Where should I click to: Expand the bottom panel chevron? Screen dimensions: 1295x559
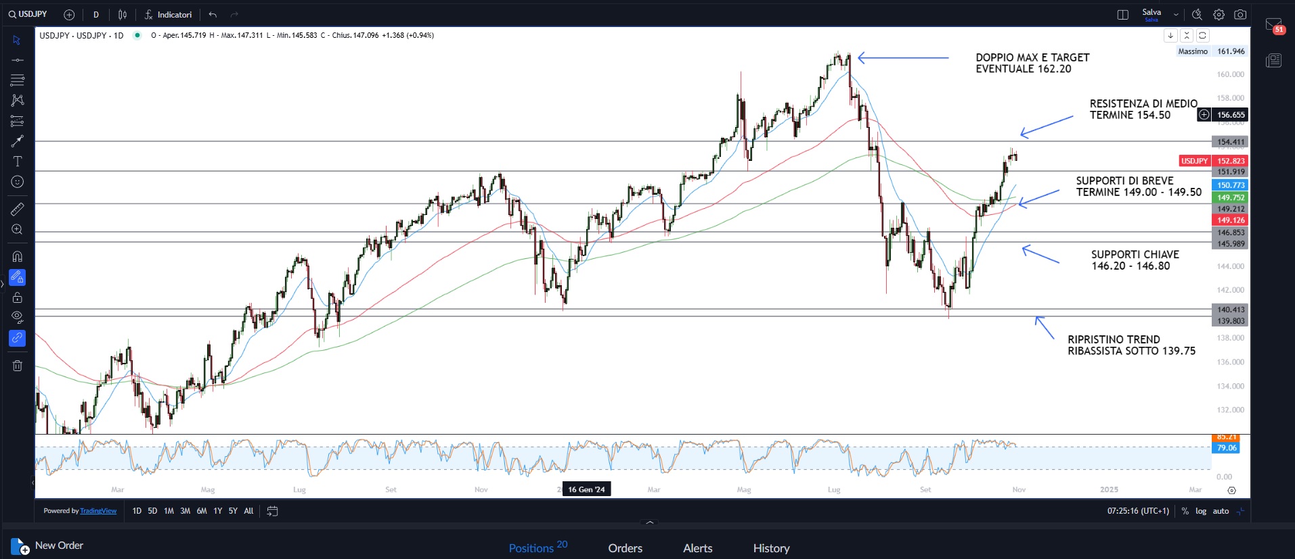click(x=649, y=522)
